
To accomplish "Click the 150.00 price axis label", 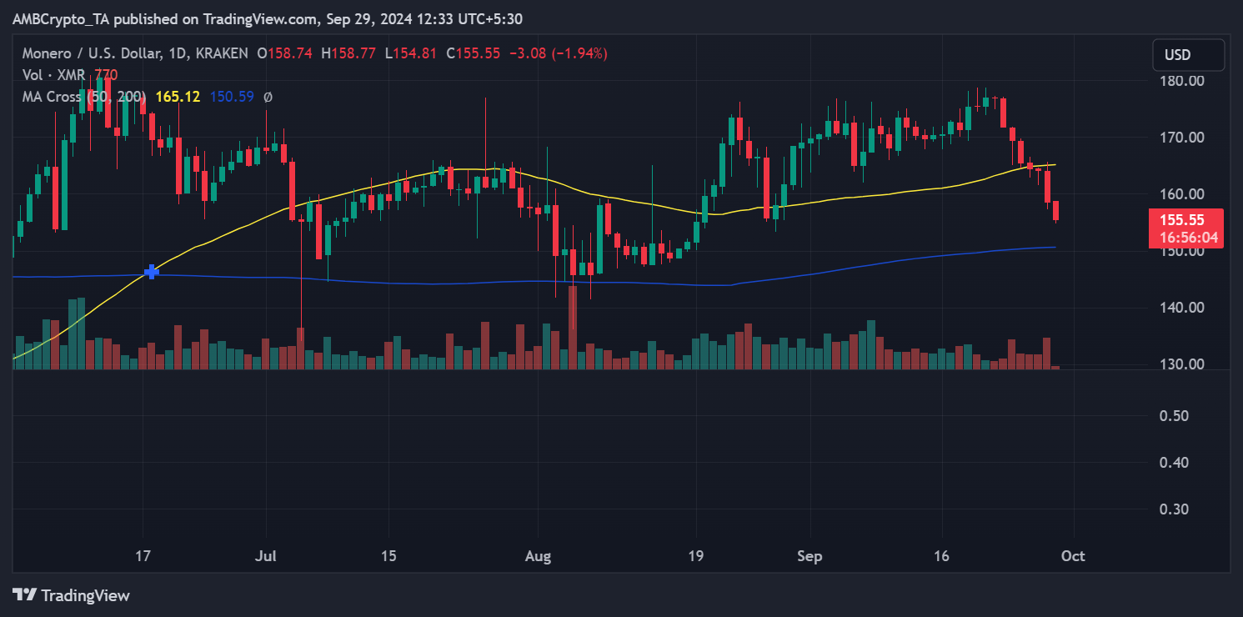I will (1184, 251).
